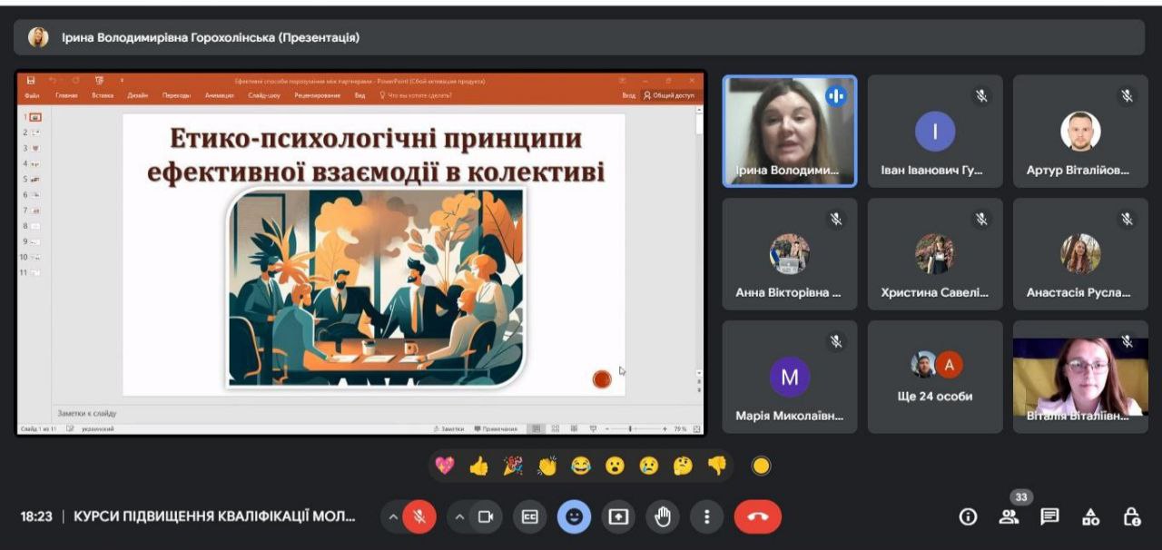The height and width of the screenshot is (550, 1162).
Task: Turn on your camera
Action: click(486, 516)
